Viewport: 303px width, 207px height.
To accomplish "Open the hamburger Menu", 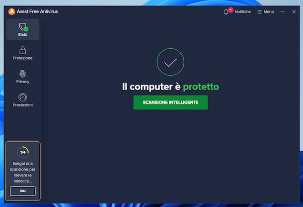I will [266, 12].
